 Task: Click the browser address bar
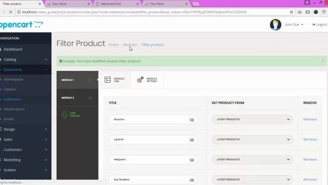[x=155, y=12]
